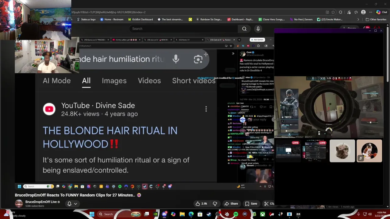Click the Windows taskbar Search box
The image size is (390, 219).
click(119, 214)
